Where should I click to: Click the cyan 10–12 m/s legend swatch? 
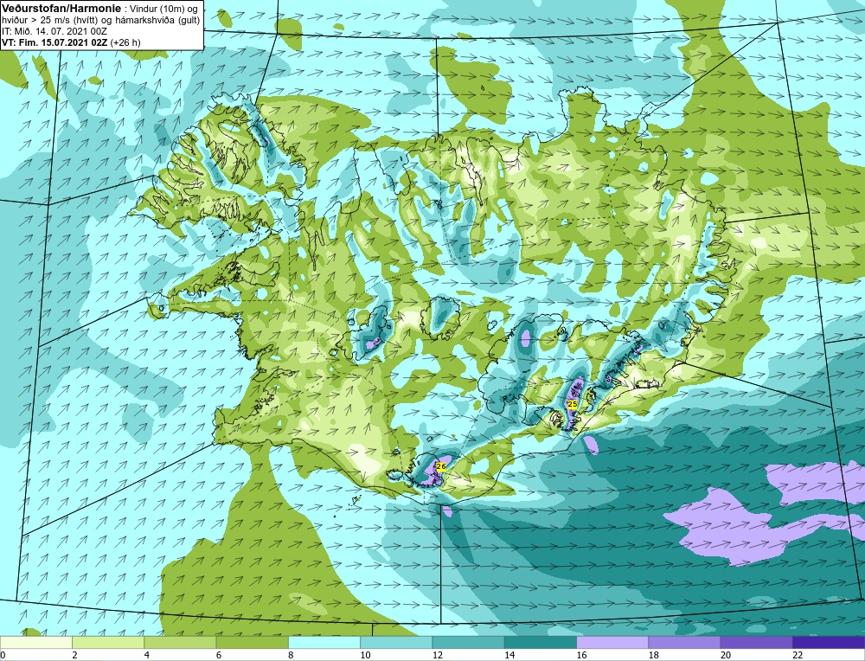click(396, 642)
